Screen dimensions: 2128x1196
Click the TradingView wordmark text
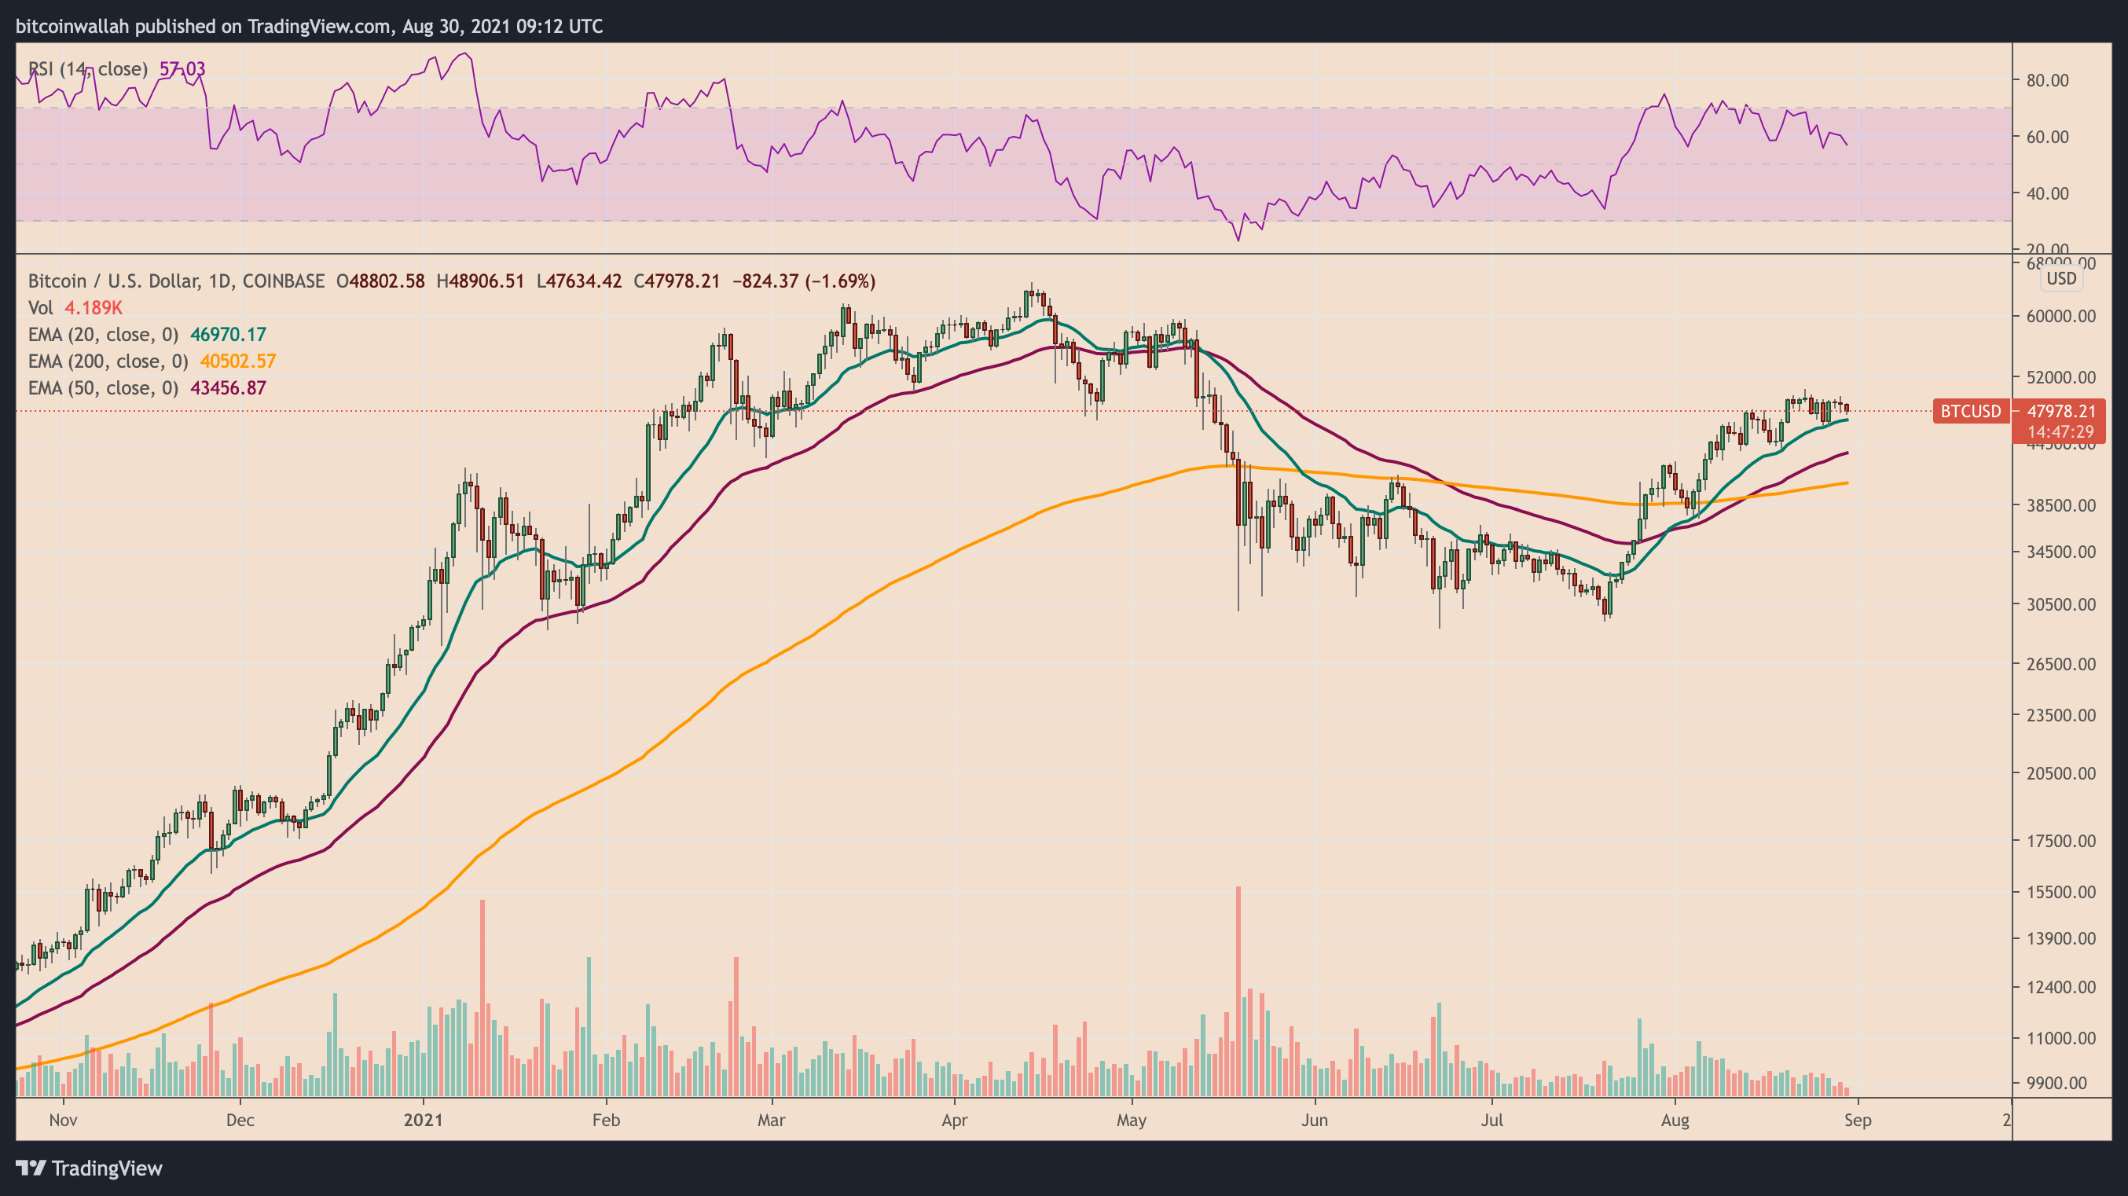point(108,1168)
